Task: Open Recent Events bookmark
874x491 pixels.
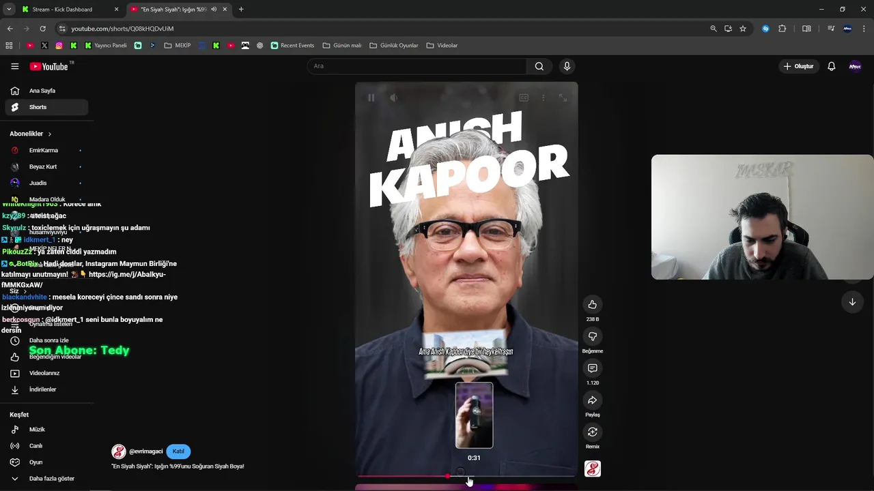Action: tap(292, 46)
